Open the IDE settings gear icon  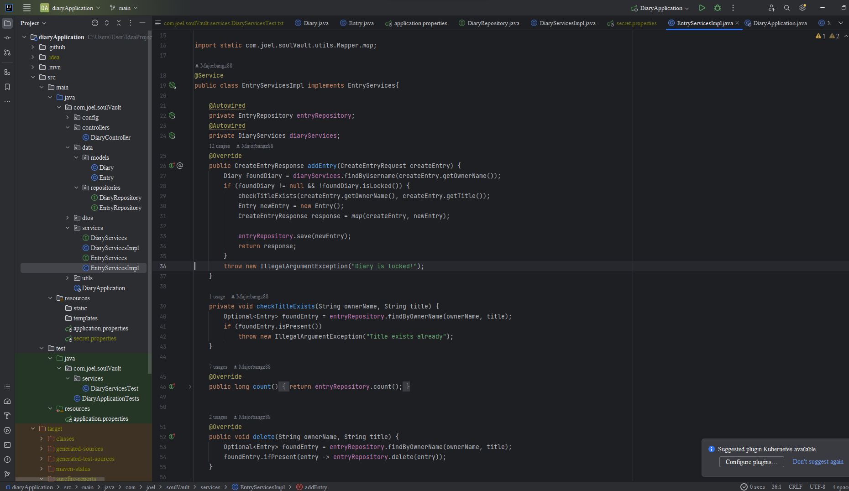click(802, 8)
